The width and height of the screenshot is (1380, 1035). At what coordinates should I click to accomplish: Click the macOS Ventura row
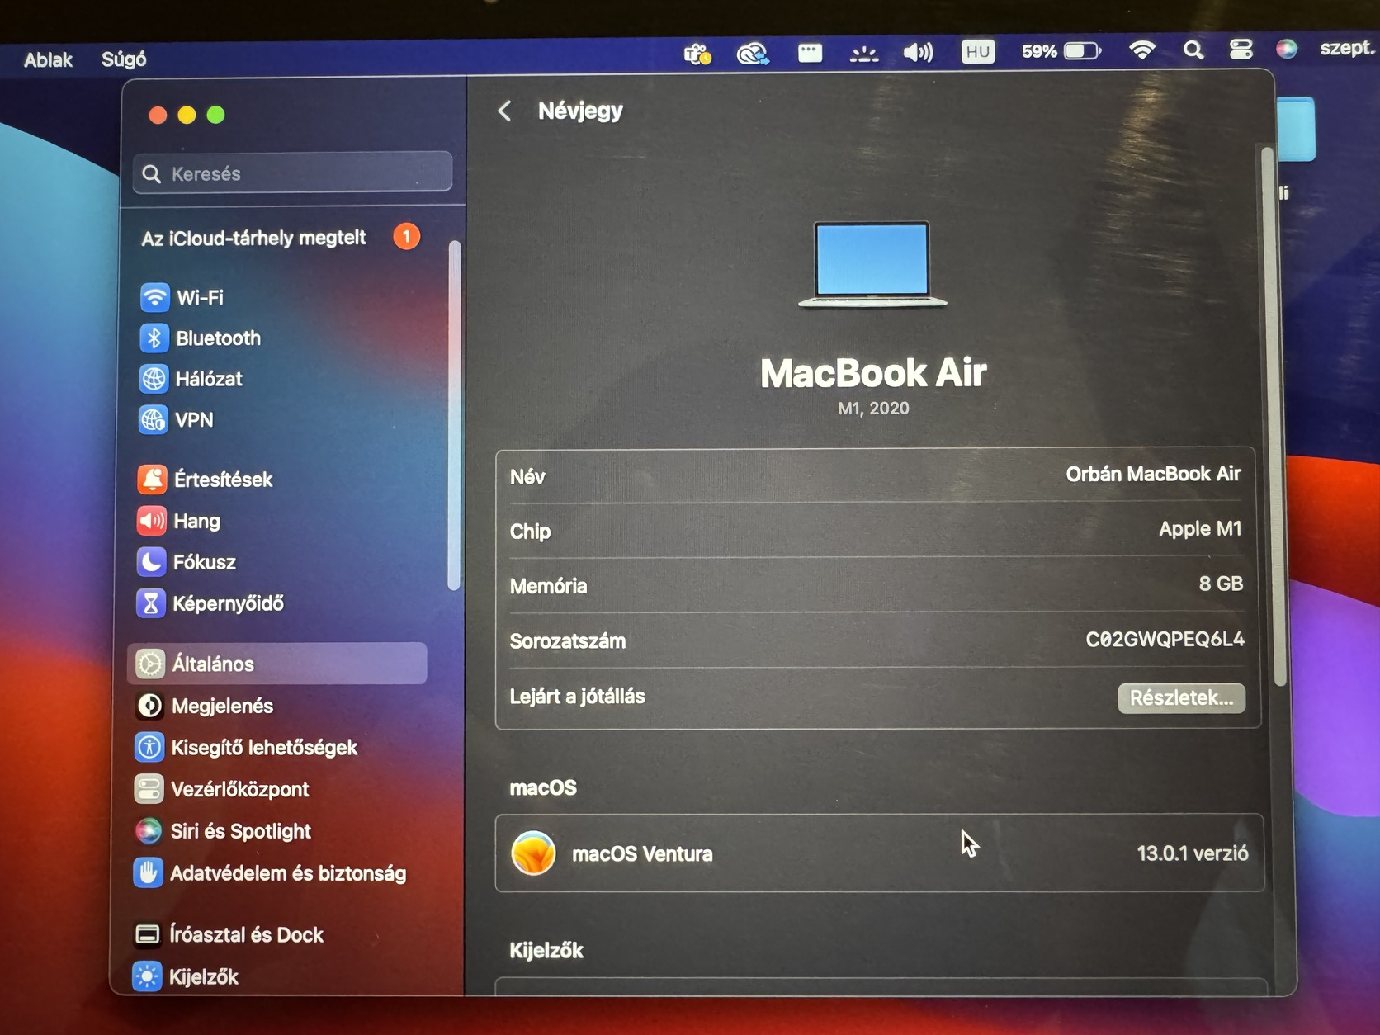click(x=880, y=853)
